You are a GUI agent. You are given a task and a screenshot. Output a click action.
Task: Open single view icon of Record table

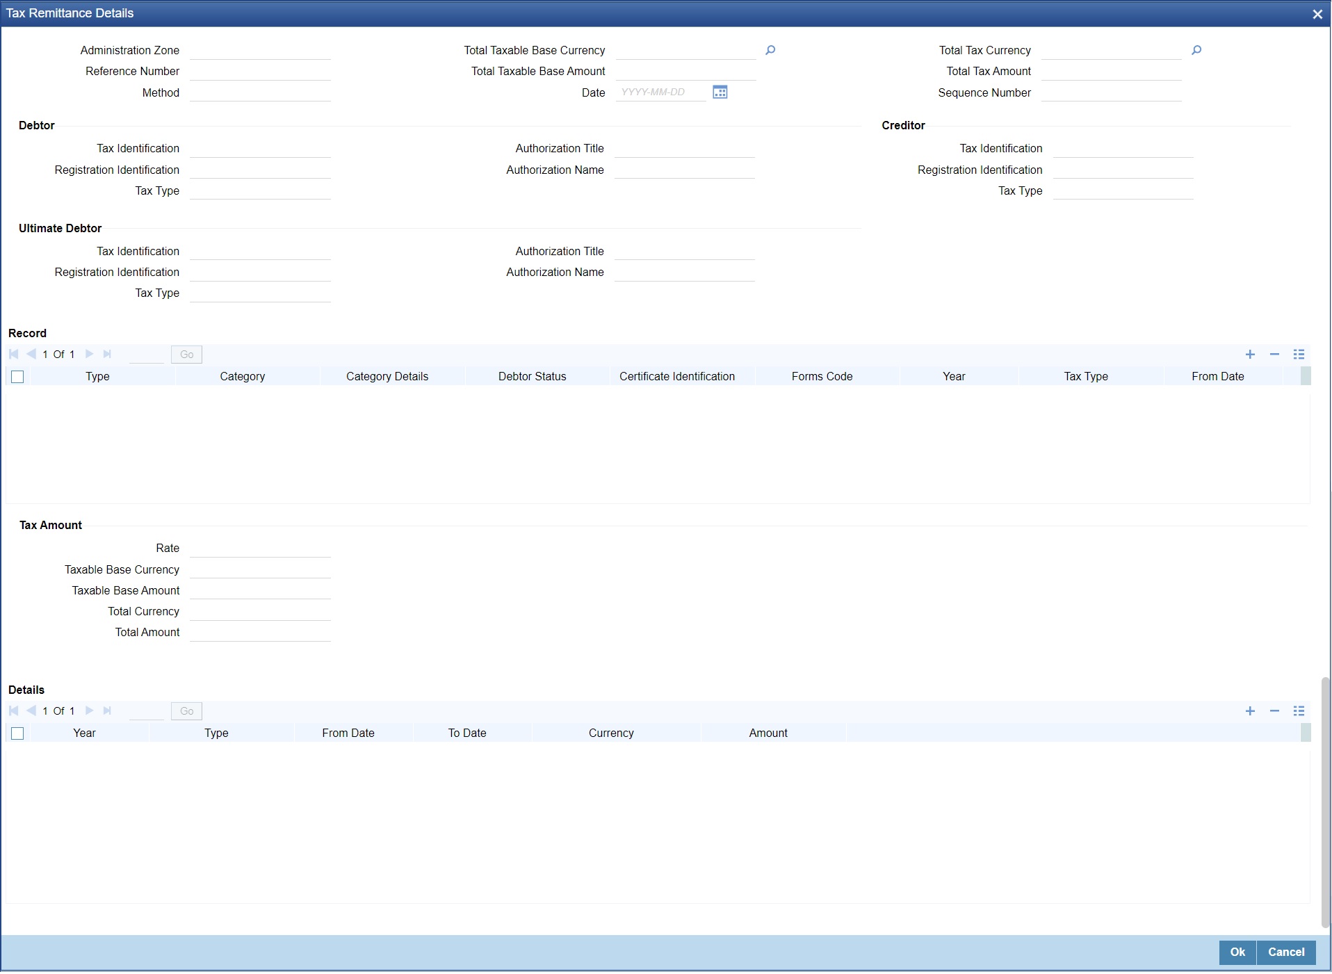click(1299, 355)
